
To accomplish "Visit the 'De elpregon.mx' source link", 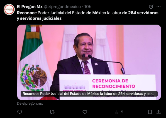I will [x=30, y=104].
